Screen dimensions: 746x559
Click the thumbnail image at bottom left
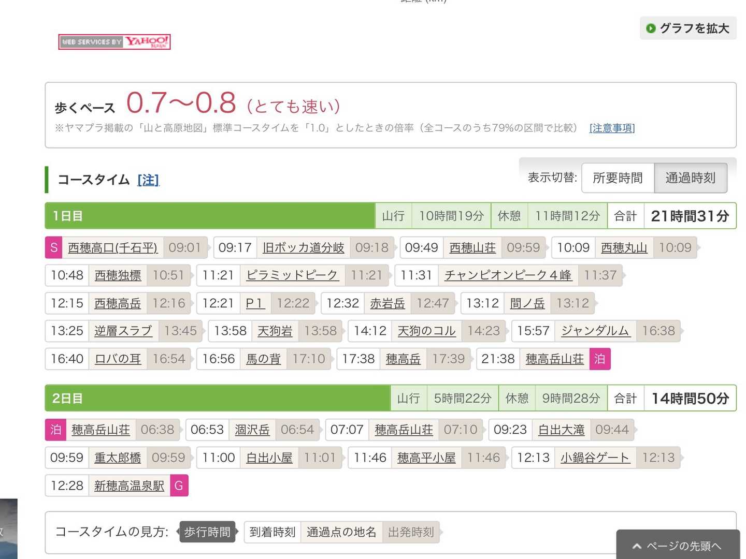(9, 528)
